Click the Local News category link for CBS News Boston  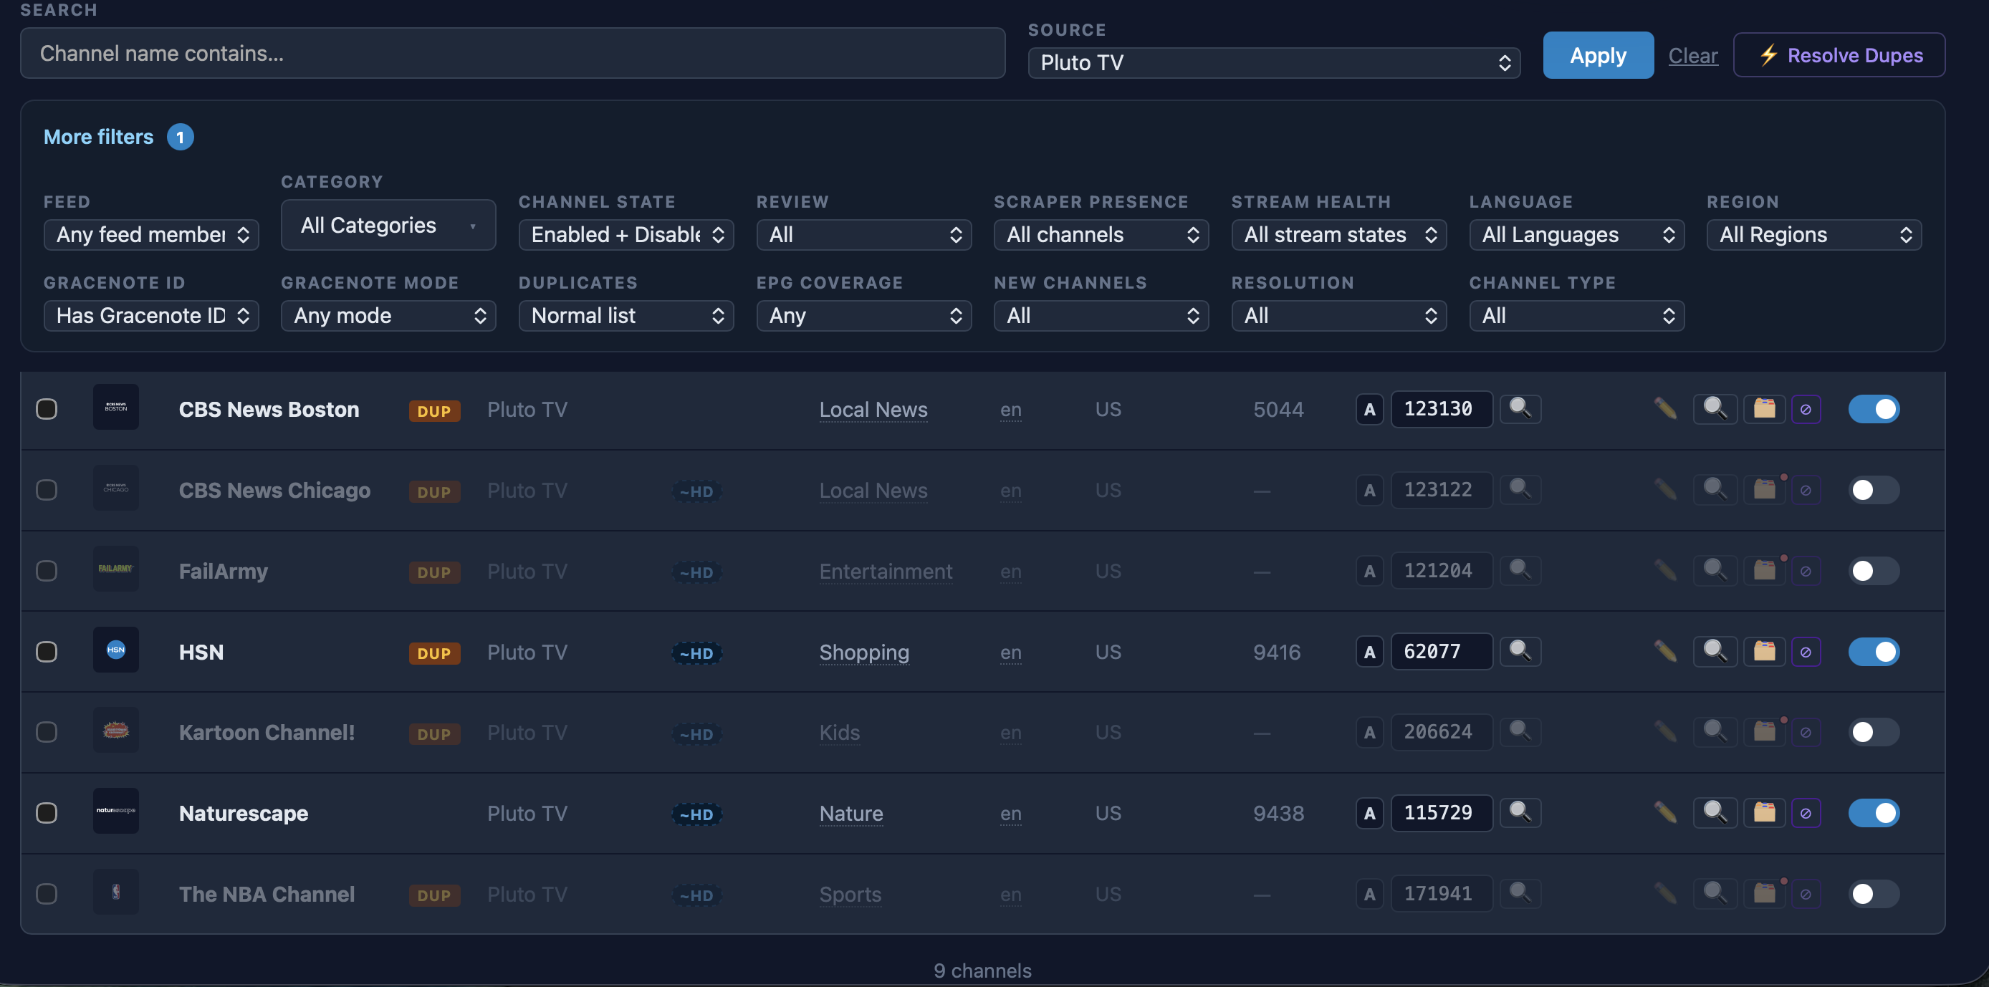click(x=873, y=409)
